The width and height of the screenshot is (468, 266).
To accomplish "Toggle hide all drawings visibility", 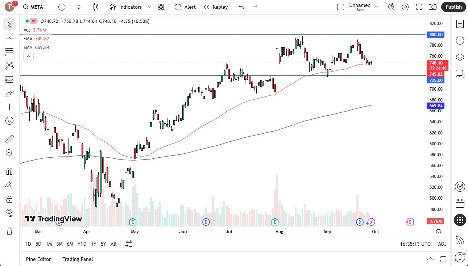I will 9,212.
